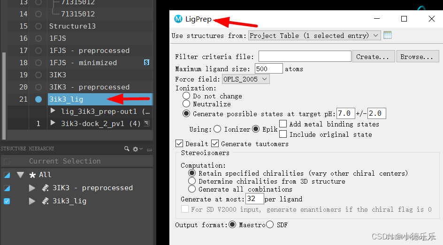The image size is (443, 245).
Task: Select Neutralize ionization option
Action: 186,104
